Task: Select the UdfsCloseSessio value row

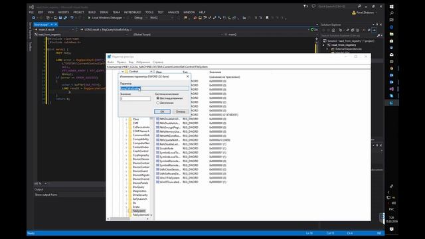Action: click(x=191, y=169)
